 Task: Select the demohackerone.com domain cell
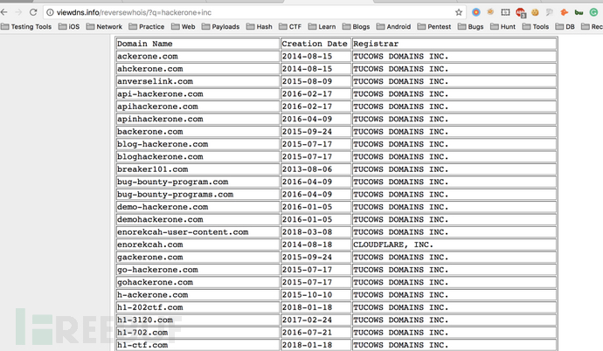coord(198,220)
